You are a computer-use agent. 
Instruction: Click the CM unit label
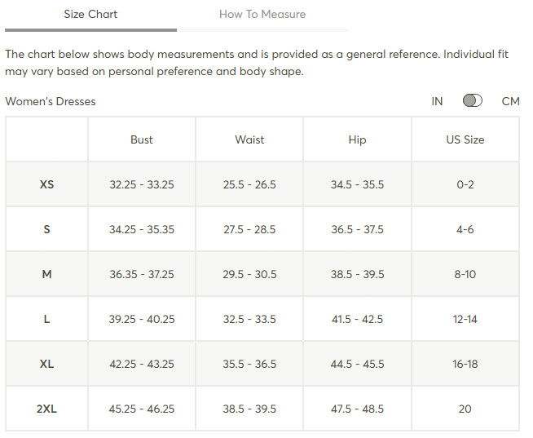510,101
